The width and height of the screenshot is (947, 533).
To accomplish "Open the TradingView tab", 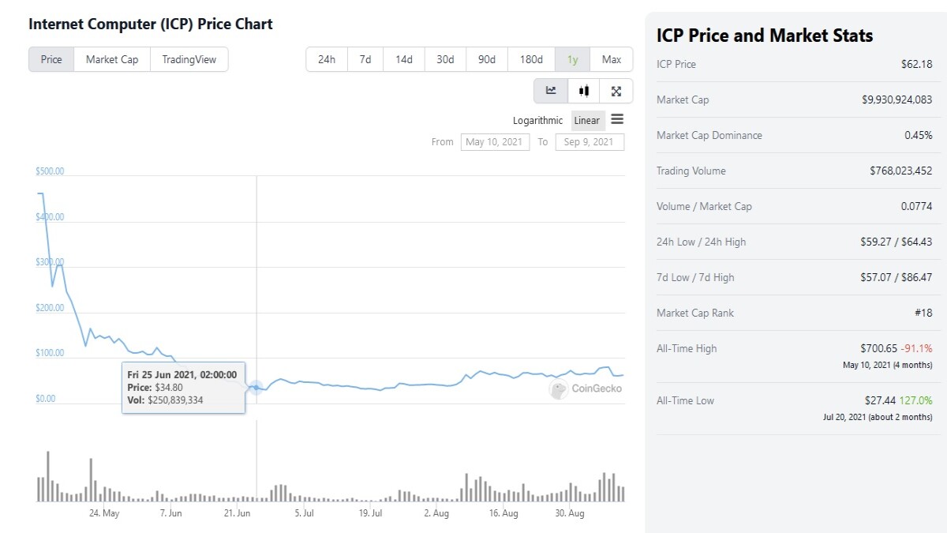I will point(189,59).
